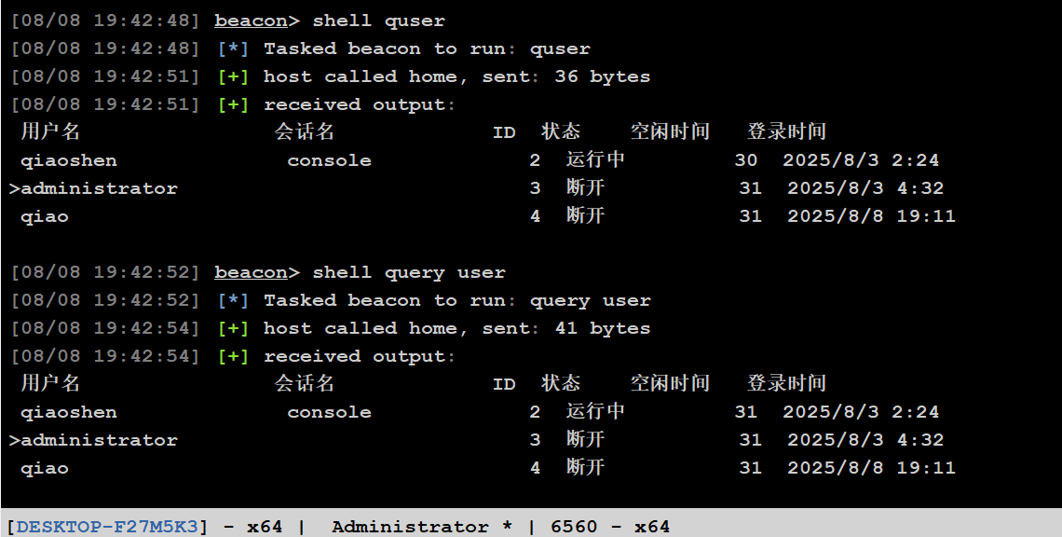Click DESKTOP-F27M5K3 hostname in the status bar
1062x537 pixels.
108,527
